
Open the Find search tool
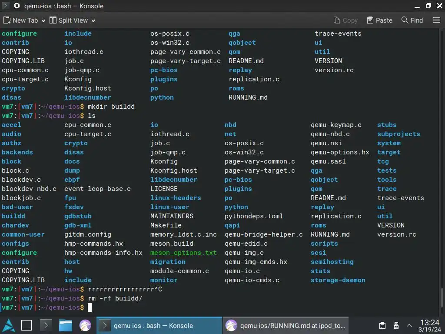(412, 20)
